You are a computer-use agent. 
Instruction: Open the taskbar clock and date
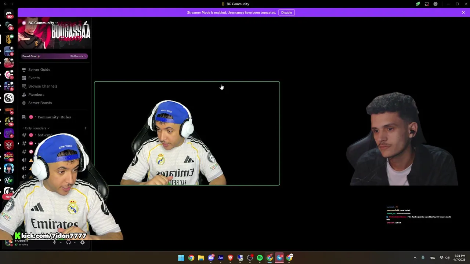click(460, 258)
